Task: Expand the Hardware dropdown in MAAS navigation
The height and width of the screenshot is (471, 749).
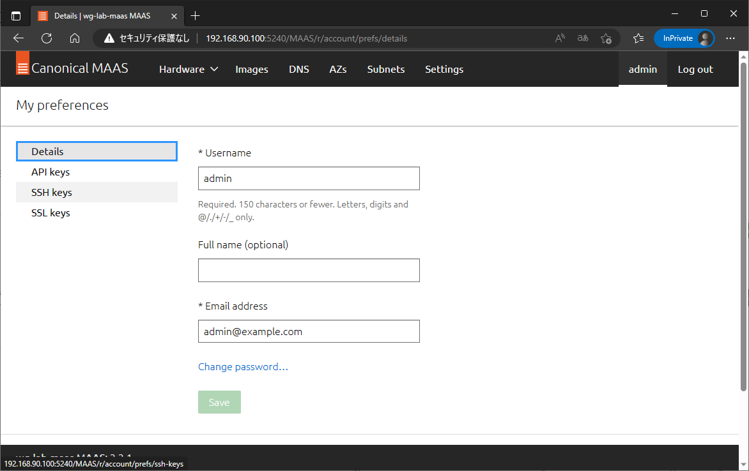Action: click(188, 69)
